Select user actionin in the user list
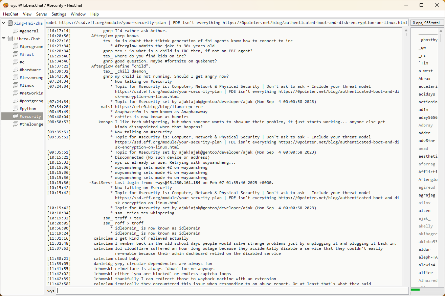This screenshot has width=445, height=296. pos(428,102)
